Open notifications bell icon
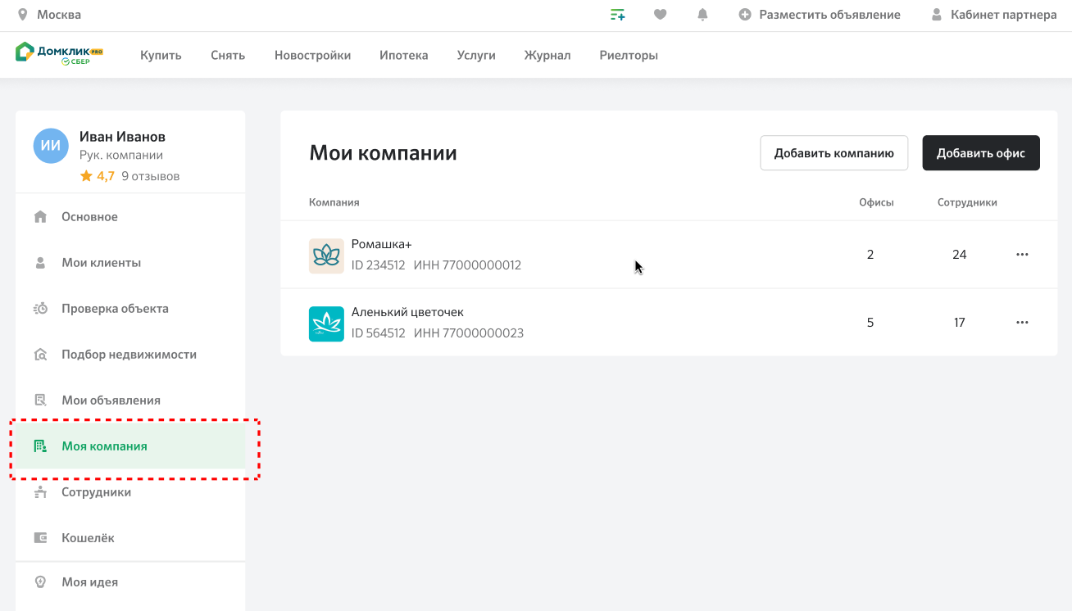The image size is (1072, 611). coord(702,15)
